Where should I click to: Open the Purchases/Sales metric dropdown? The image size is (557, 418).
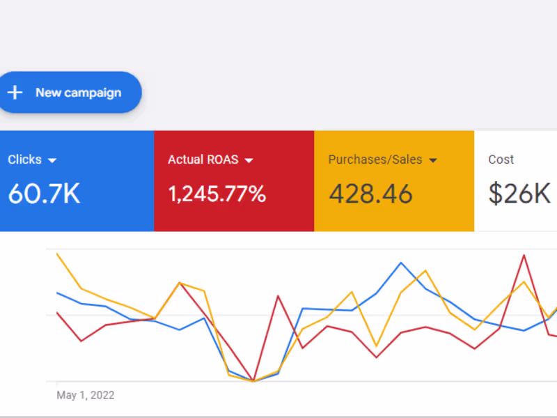click(434, 160)
